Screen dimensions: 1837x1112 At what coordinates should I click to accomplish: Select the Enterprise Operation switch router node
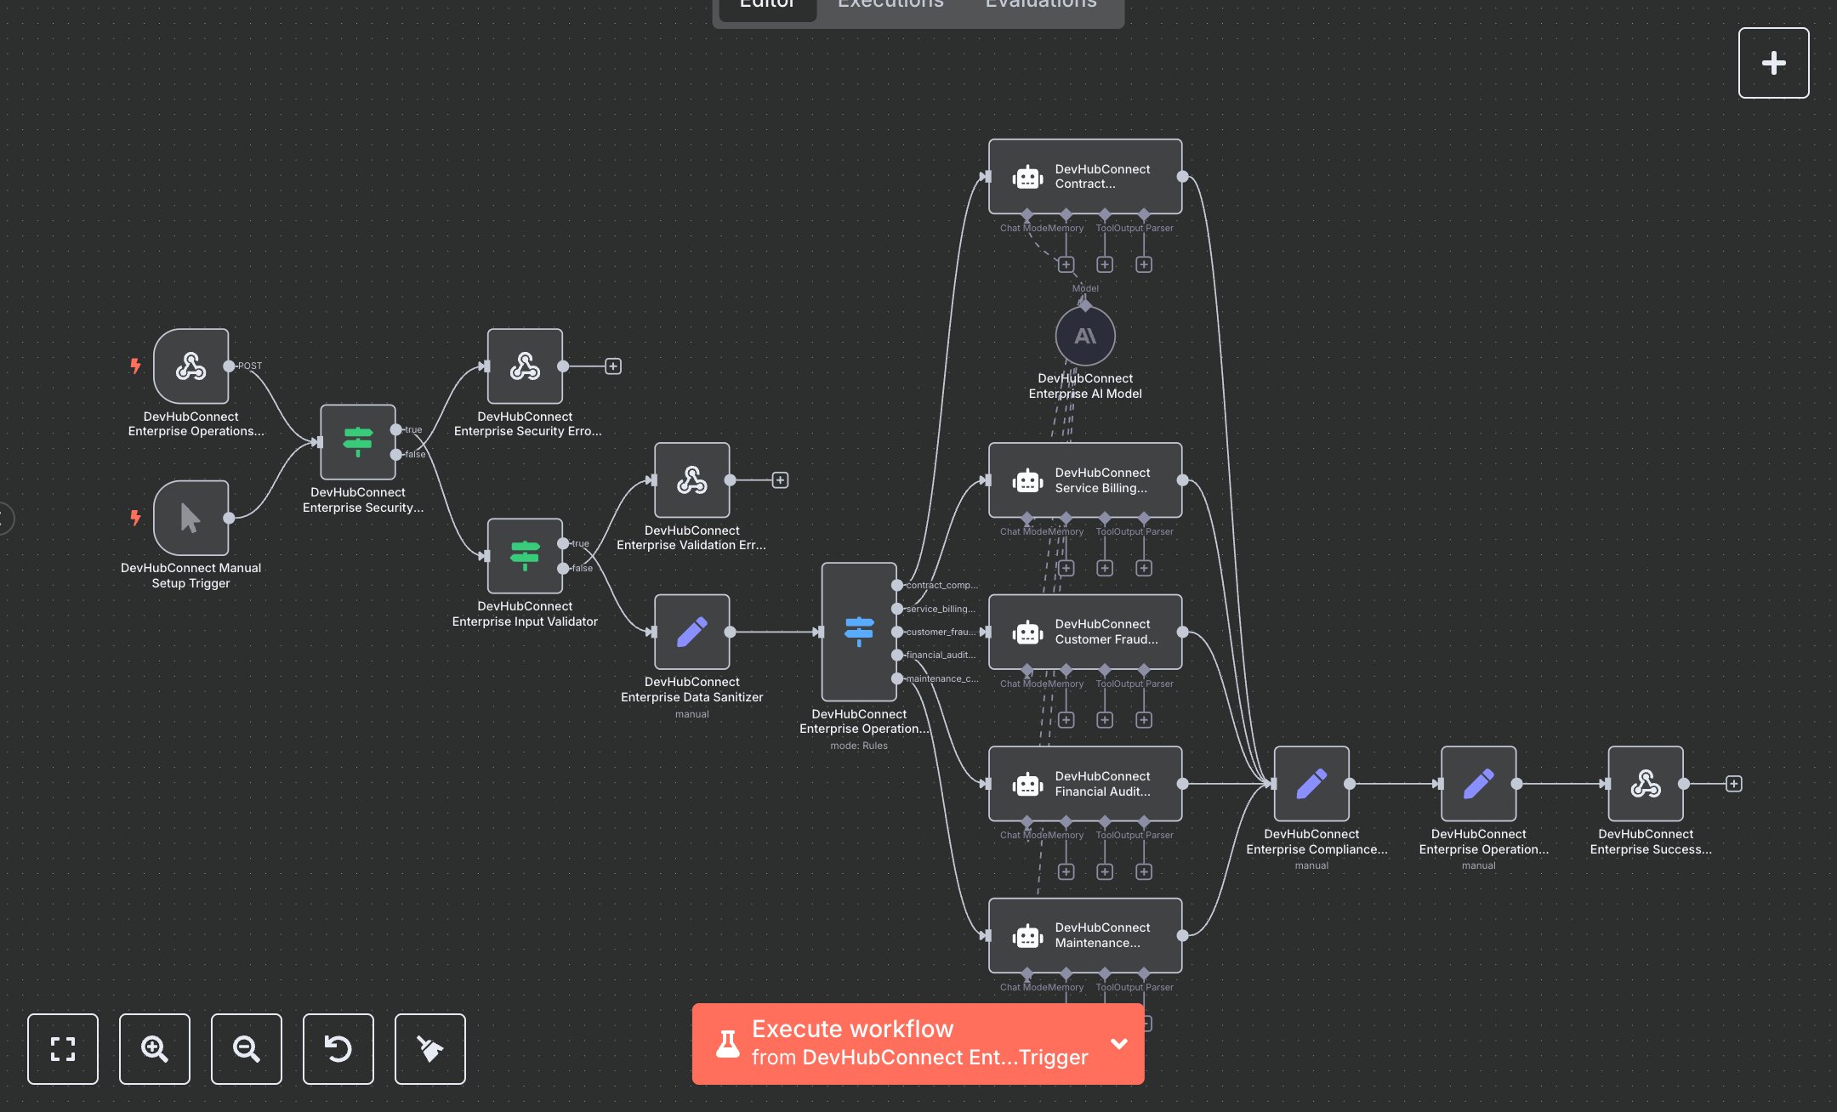(x=859, y=632)
